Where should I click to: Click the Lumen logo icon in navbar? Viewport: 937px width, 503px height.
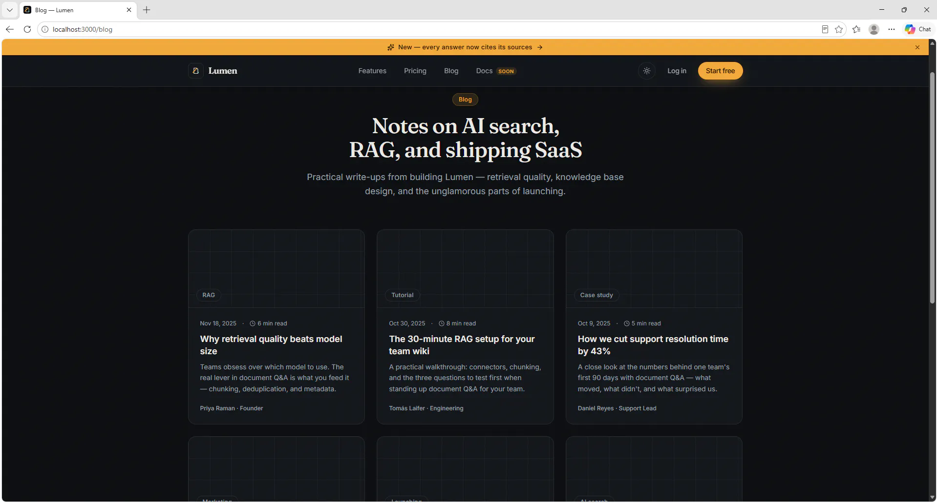pyautogui.click(x=195, y=71)
